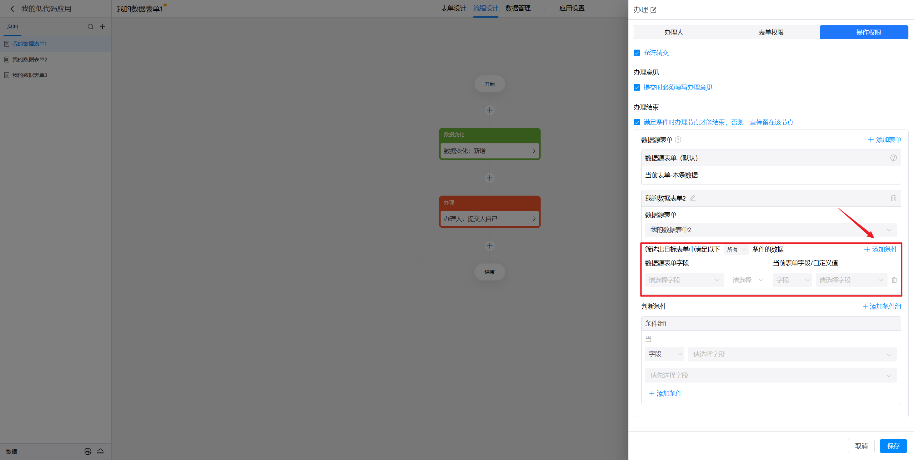Click the 保存 button
The height and width of the screenshot is (460, 914).
tap(893, 446)
